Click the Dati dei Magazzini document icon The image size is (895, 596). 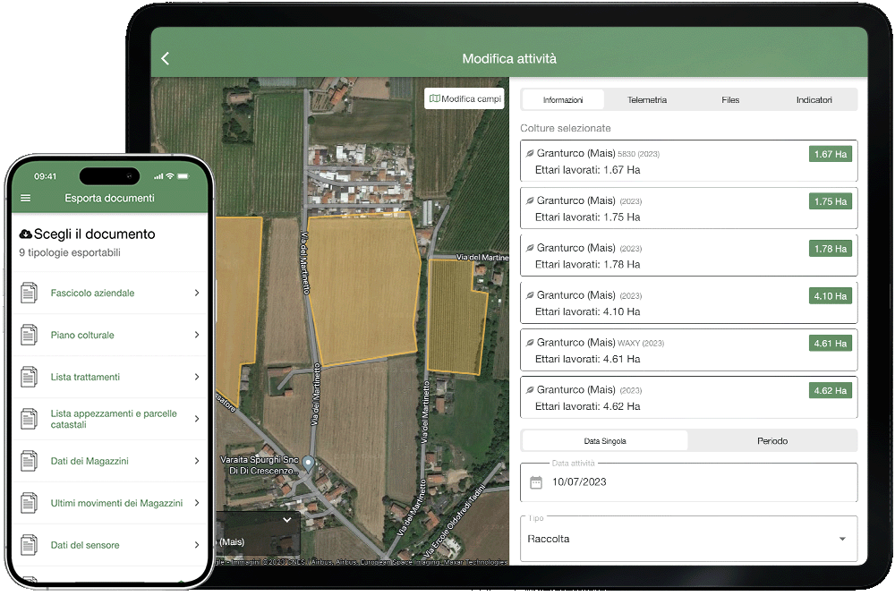point(30,461)
